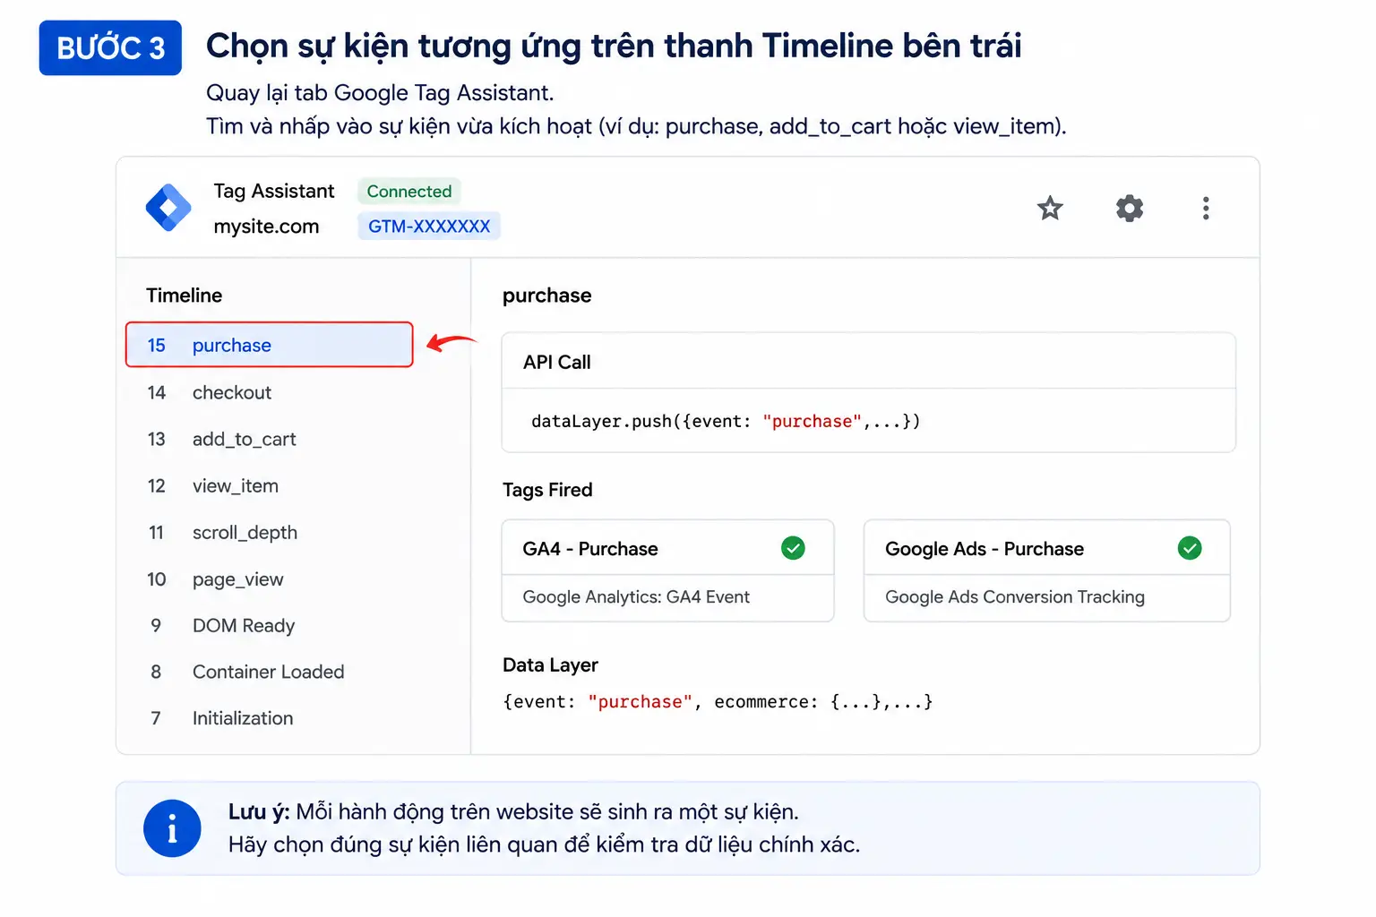Open Tag Assistant settings gear
This screenshot has height=917, width=1376.
(1130, 209)
